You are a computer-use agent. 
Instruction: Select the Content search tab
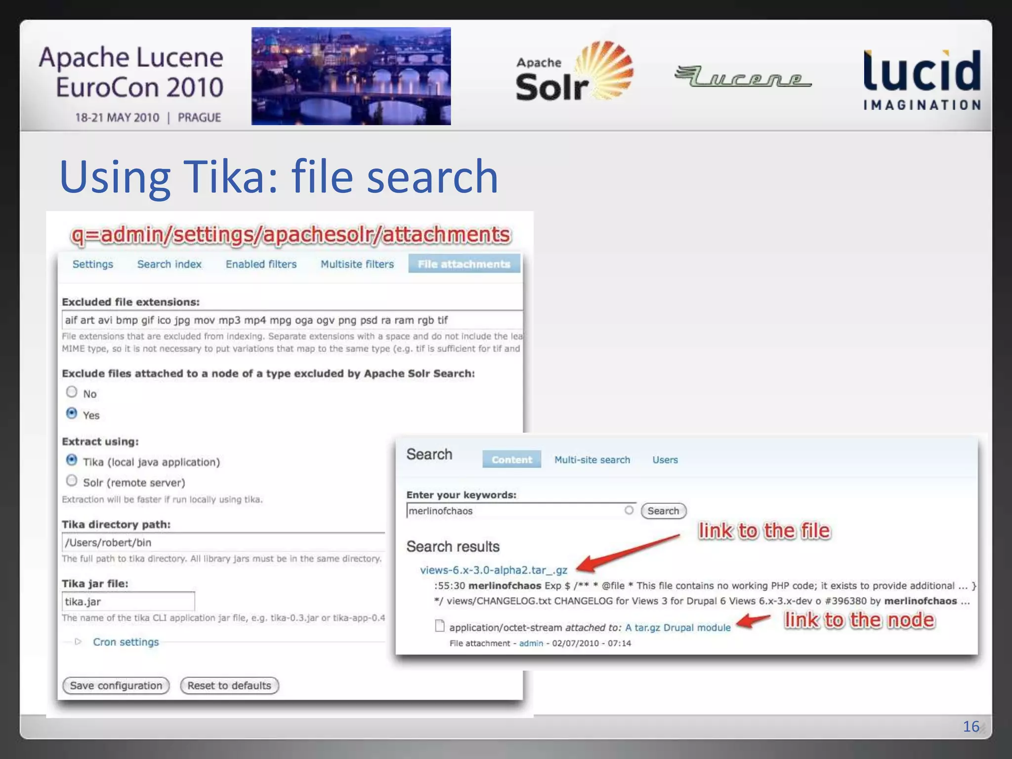coord(511,460)
